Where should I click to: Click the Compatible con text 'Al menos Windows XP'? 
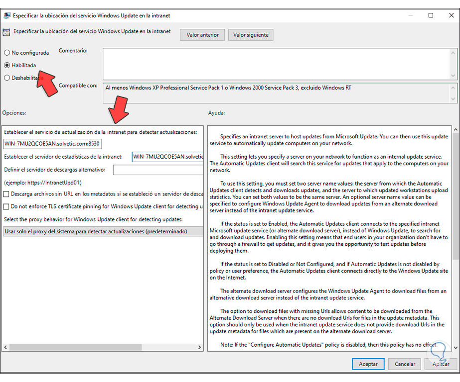pyautogui.click(x=228, y=88)
